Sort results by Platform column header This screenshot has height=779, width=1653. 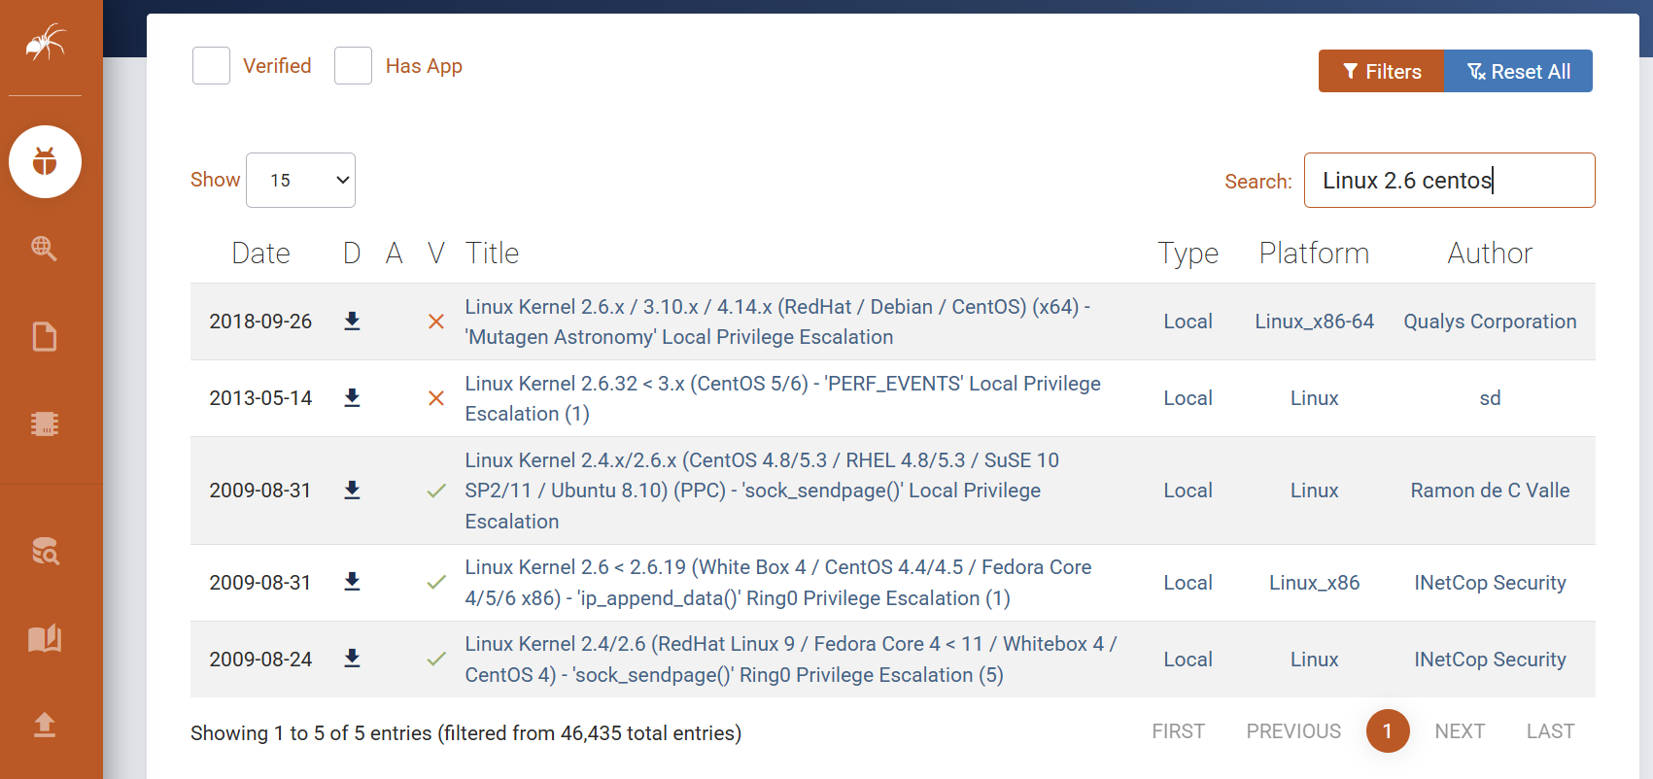1313,254
